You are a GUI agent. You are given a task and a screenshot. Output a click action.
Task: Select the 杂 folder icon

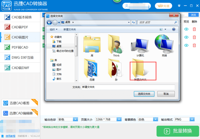click(x=116, y=70)
